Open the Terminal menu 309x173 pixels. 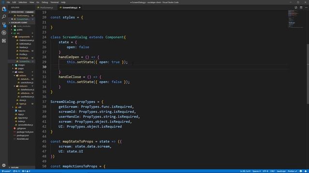click(55, 2)
